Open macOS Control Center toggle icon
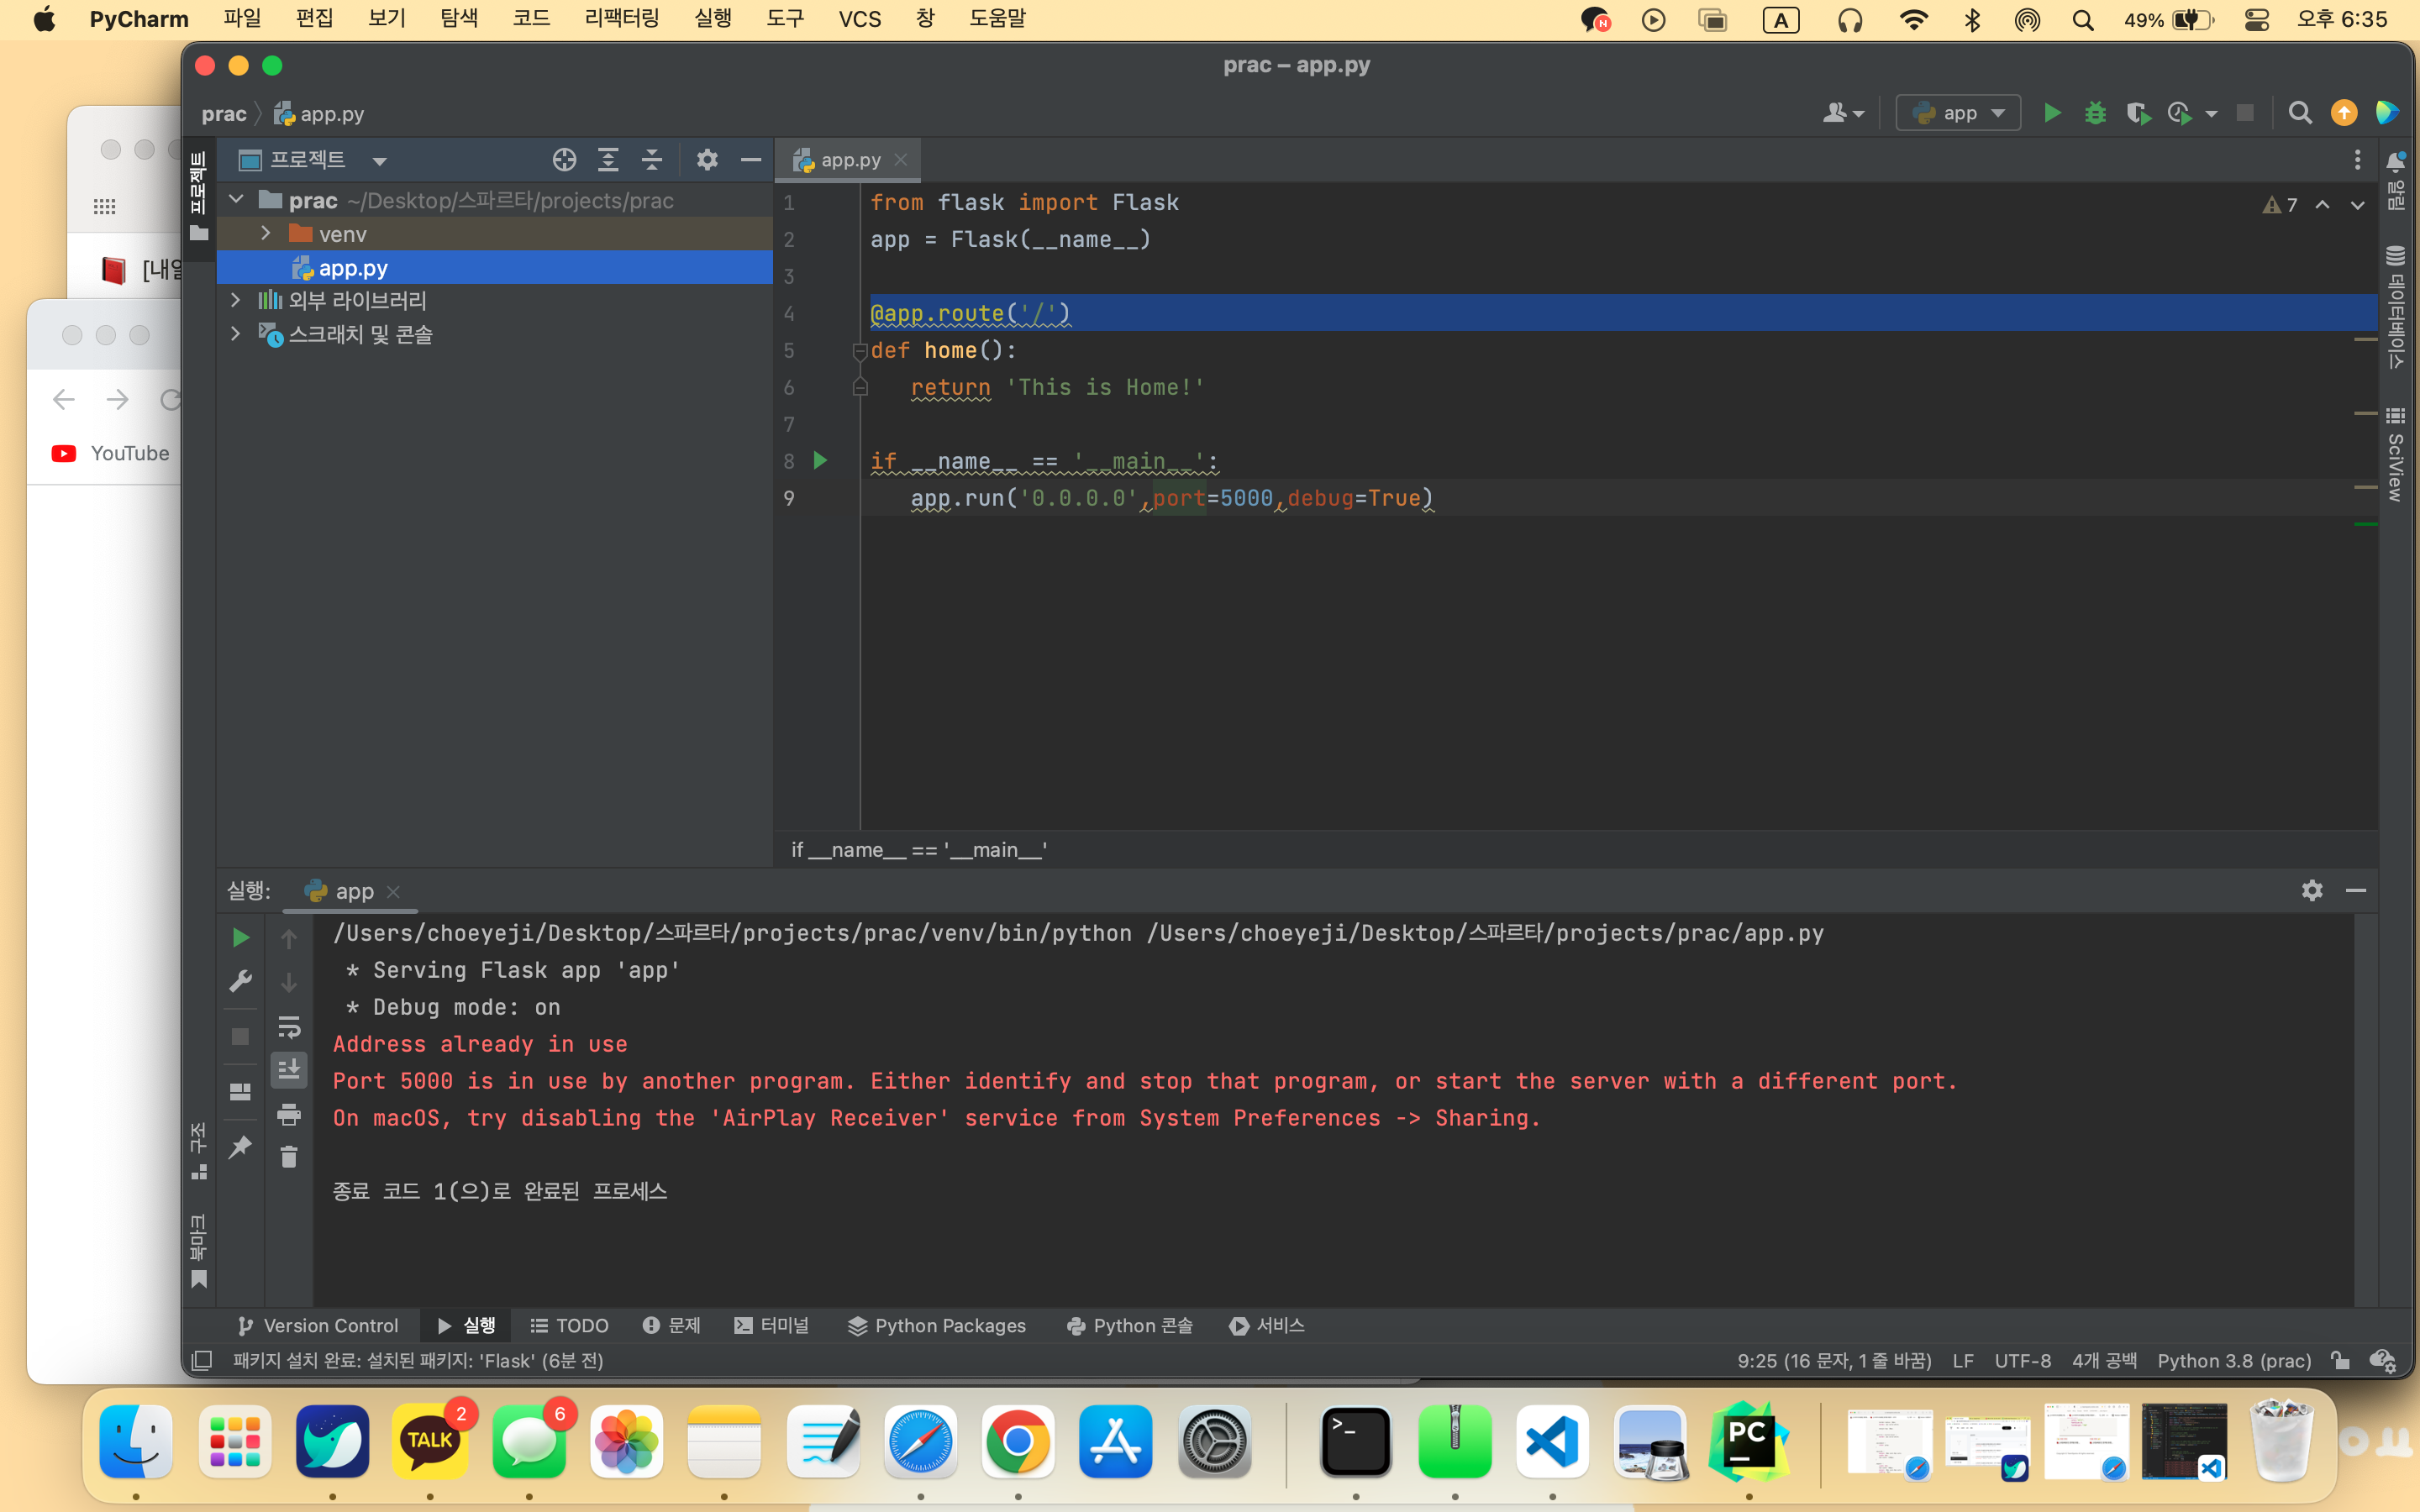 point(2257,19)
